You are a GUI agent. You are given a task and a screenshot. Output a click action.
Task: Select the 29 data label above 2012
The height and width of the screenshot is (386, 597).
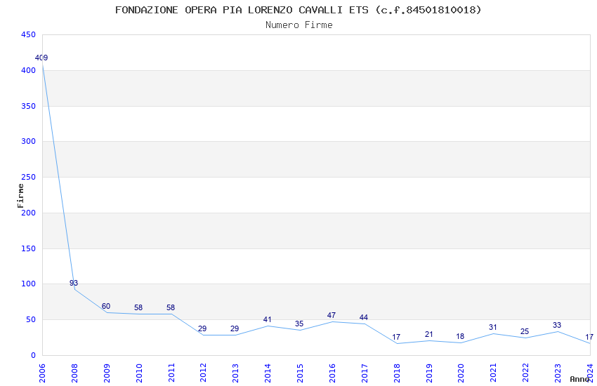pos(202,328)
